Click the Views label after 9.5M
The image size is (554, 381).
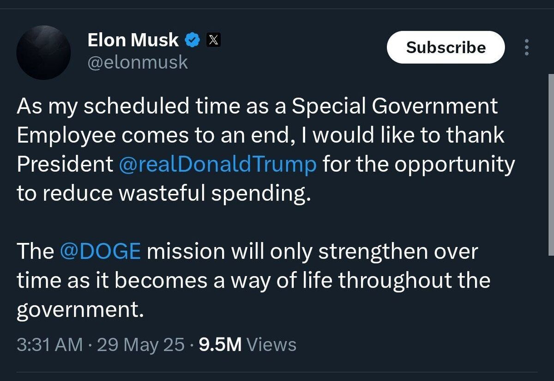(x=271, y=345)
